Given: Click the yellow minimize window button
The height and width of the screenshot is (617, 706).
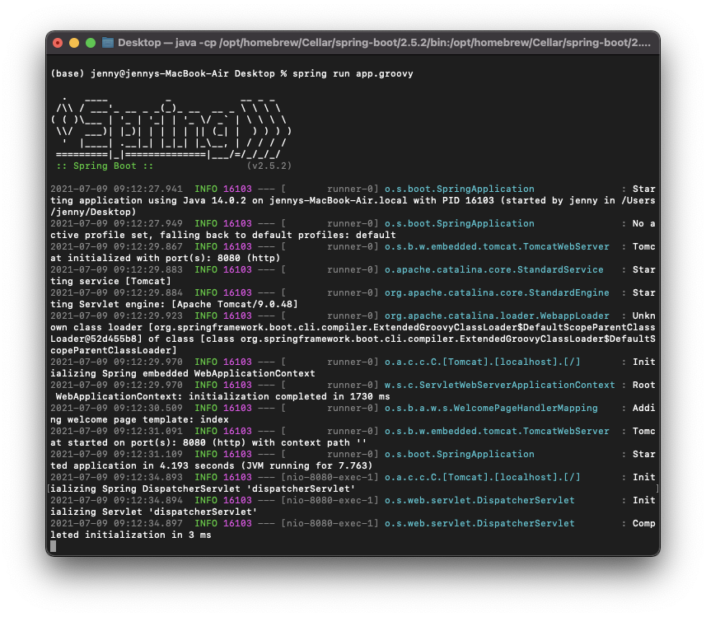Looking at the screenshot, I should (x=74, y=43).
